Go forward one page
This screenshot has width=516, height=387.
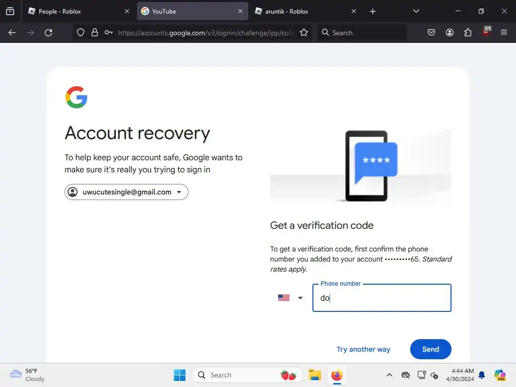[x=30, y=33]
